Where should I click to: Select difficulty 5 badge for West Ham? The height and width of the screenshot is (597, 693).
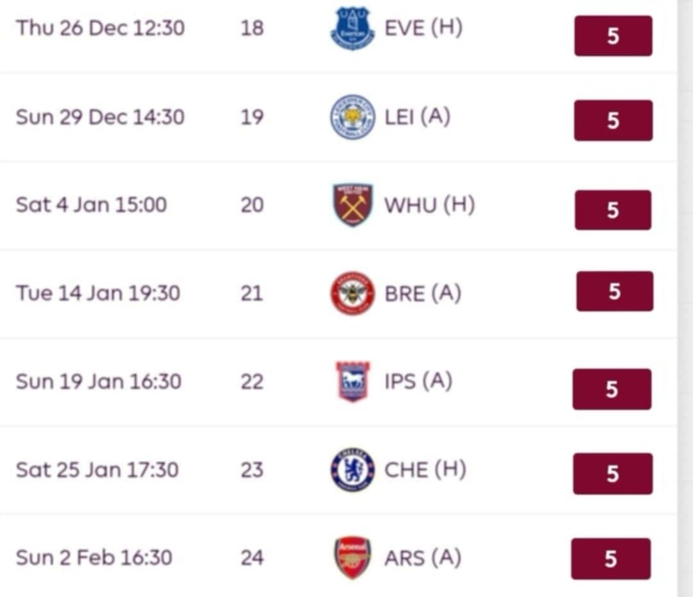pos(613,210)
